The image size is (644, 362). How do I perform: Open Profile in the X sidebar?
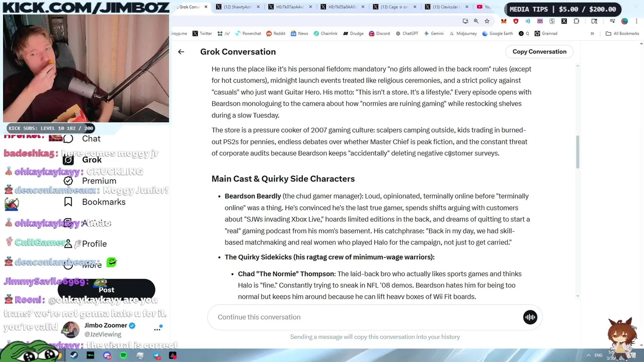coord(85,244)
